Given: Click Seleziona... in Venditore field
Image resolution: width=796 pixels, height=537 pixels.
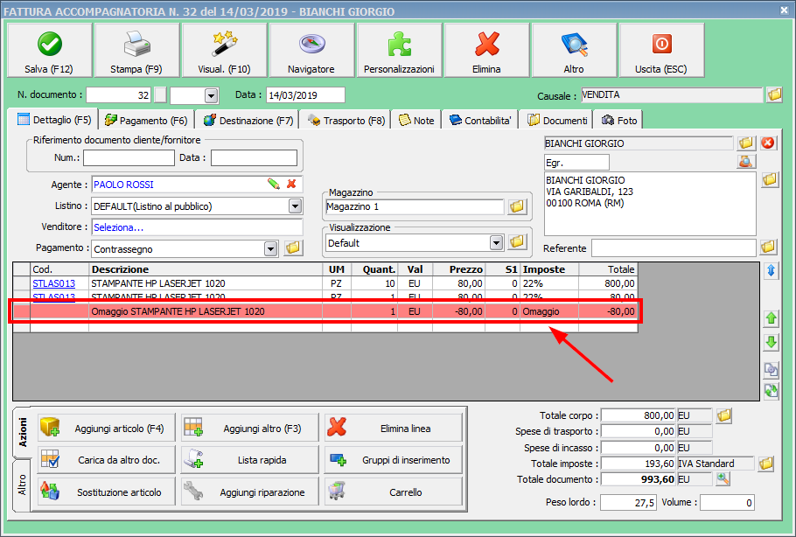Looking at the screenshot, I should tap(118, 227).
